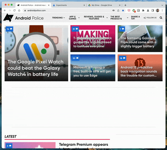Image resolution: width=167 pixels, height=150 pixels.
Task: Open the Chrome Labs flask icon
Action: click(x=148, y=10)
